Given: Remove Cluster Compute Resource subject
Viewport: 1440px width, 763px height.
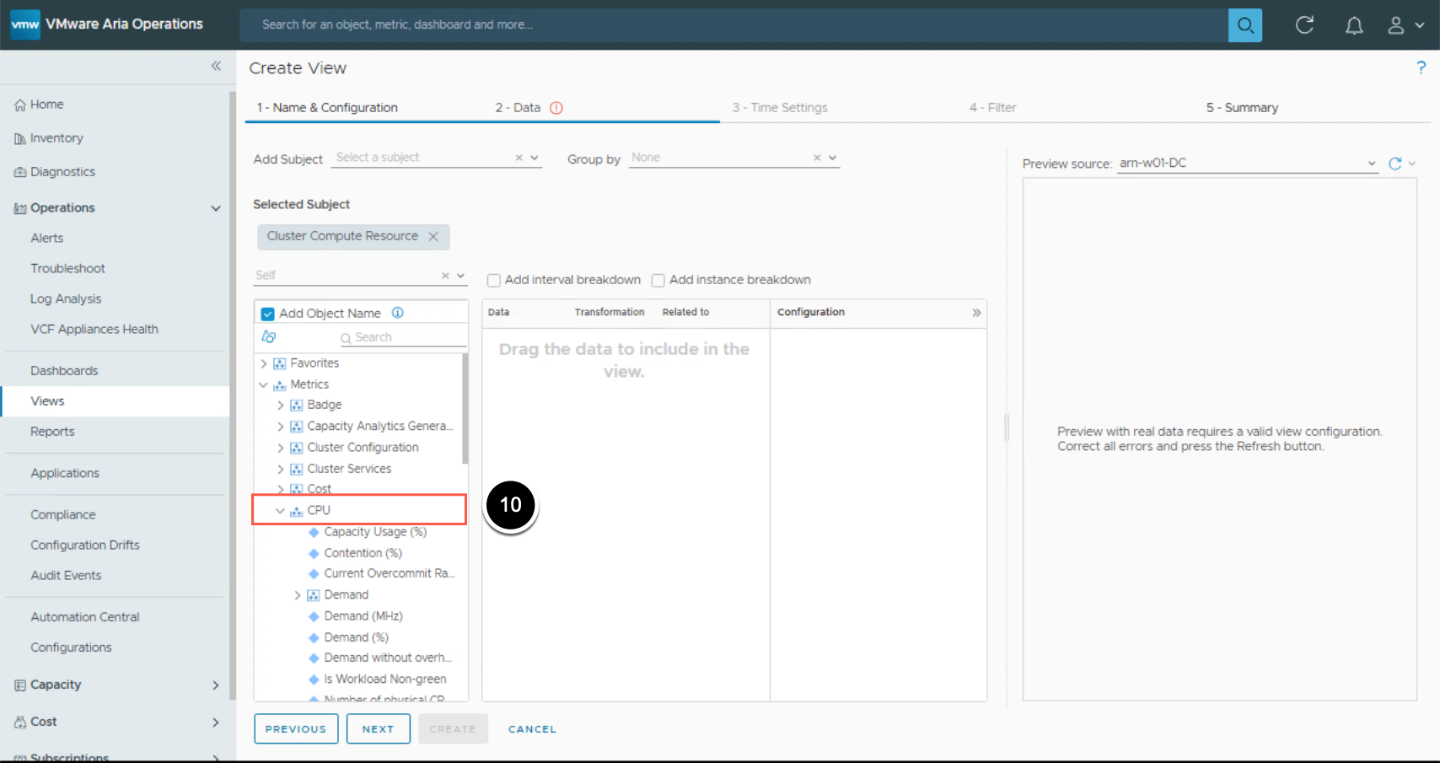Looking at the screenshot, I should [x=433, y=237].
